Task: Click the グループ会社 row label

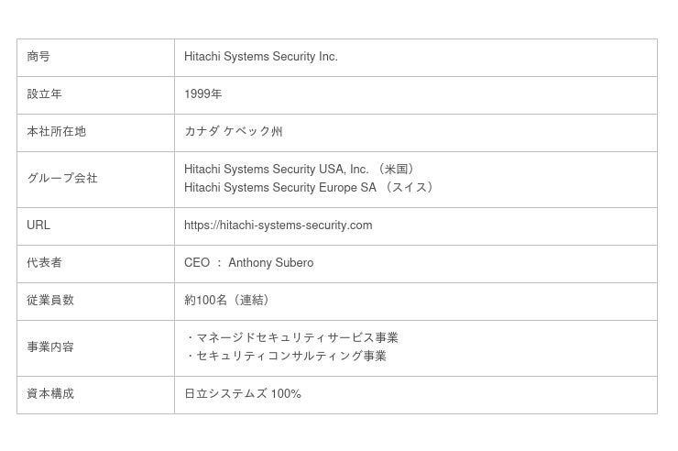Action: (x=61, y=179)
